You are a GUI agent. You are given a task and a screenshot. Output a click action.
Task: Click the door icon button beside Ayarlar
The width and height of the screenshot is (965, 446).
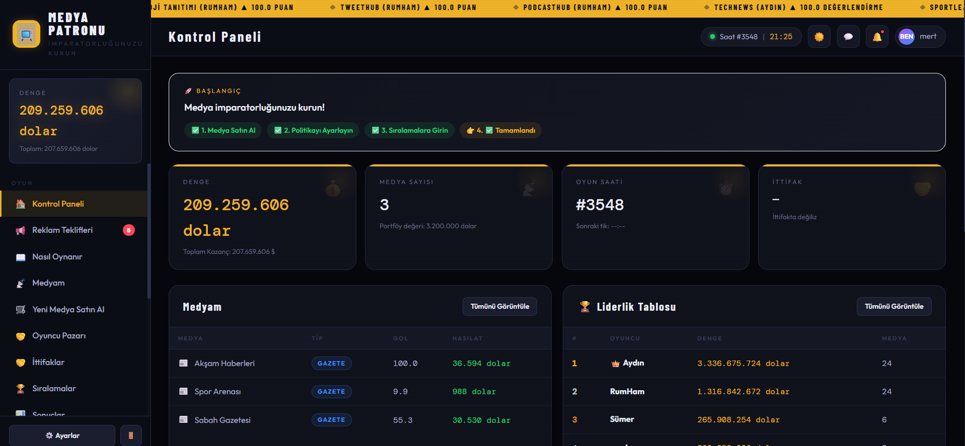tap(131, 435)
